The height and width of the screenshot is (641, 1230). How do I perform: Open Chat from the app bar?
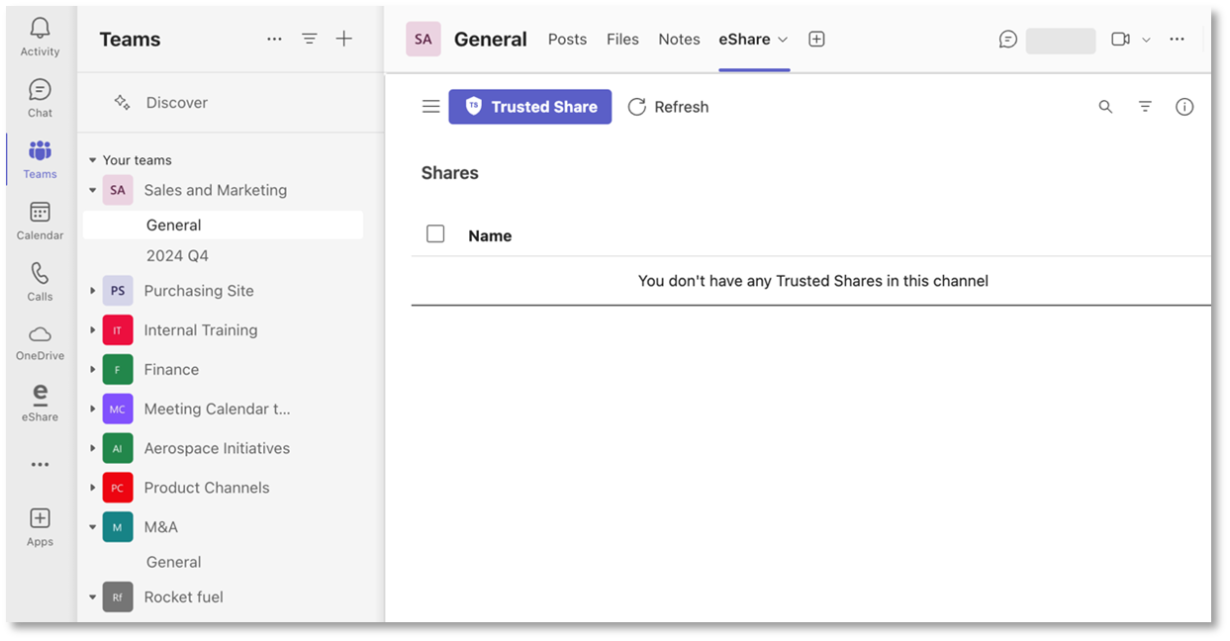point(40,98)
